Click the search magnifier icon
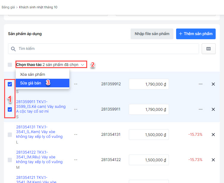Image resolution: width=224 pixels, height=183 pixels. (x=13, y=49)
